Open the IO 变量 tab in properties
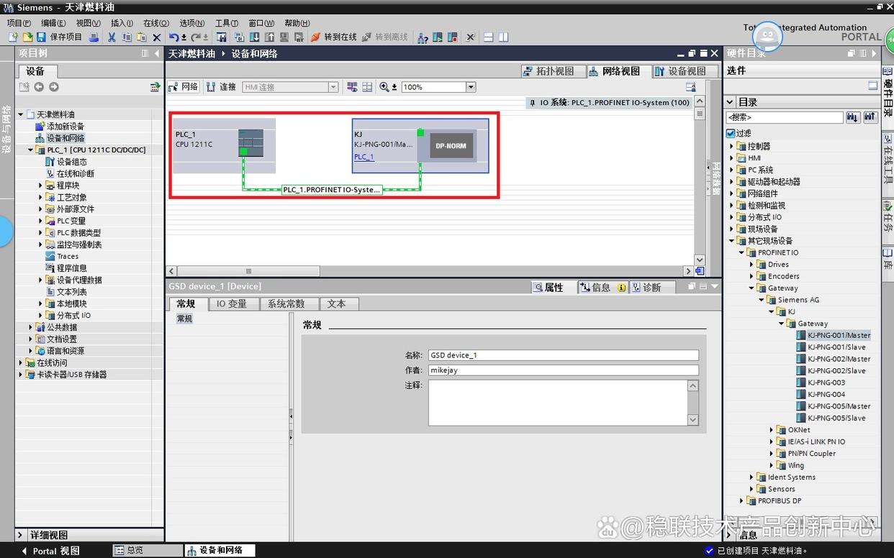The width and height of the screenshot is (894, 558). tap(232, 304)
